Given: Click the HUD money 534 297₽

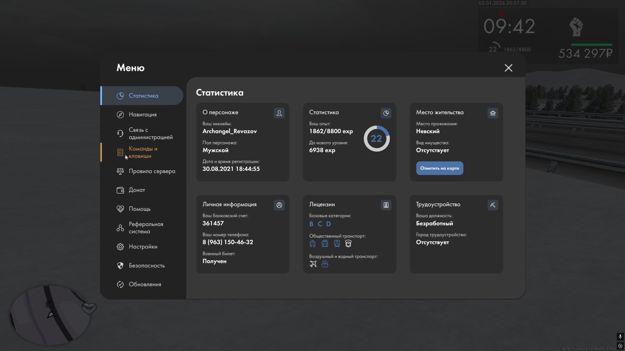Looking at the screenshot, I should point(585,53).
